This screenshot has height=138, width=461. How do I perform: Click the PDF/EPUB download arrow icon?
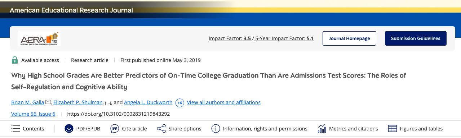68,129
